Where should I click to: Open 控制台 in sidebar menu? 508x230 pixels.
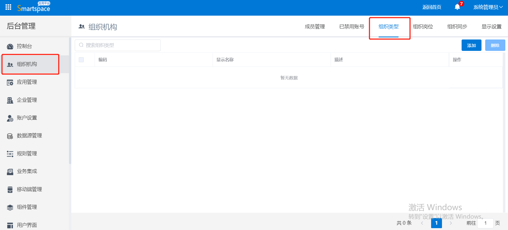(x=24, y=46)
